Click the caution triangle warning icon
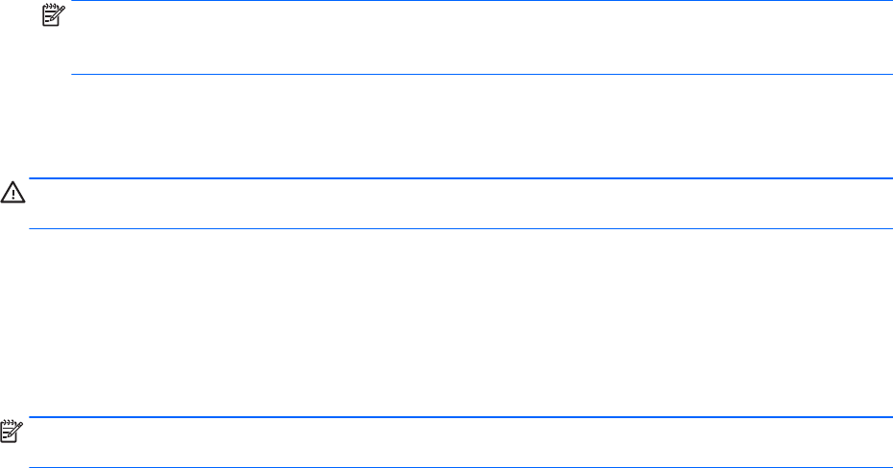The height and width of the screenshot is (468, 893). 13,193
